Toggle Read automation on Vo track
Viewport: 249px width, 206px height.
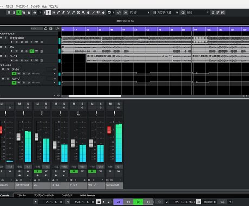pos(32,51)
